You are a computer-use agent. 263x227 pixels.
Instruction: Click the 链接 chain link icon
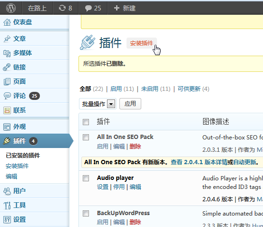pos(7,67)
